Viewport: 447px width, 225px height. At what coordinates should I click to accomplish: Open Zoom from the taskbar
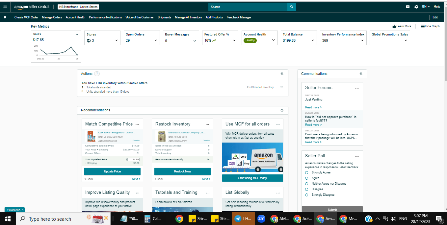pos(261,219)
